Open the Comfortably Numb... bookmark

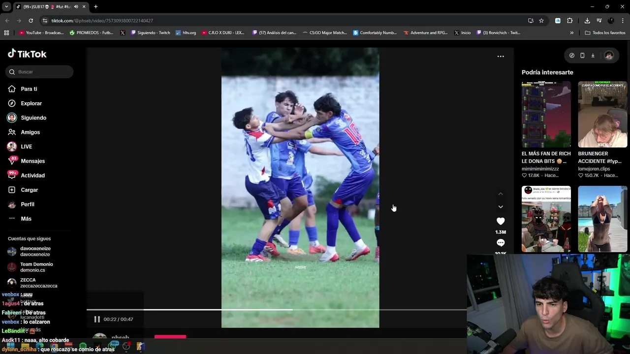pos(375,33)
